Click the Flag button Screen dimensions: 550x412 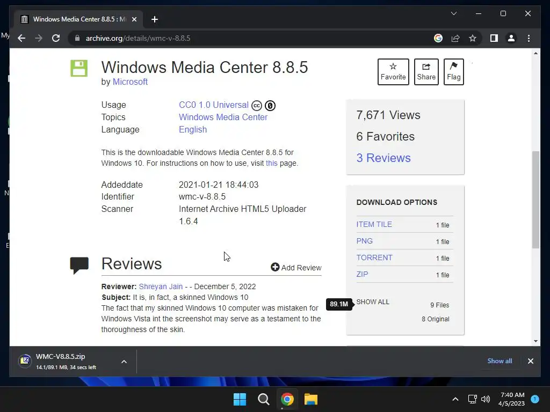(453, 72)
